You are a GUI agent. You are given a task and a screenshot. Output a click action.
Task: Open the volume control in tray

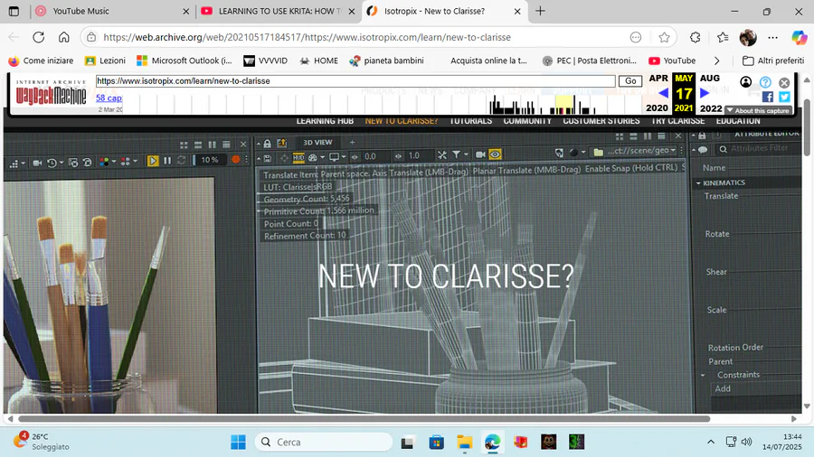pyautogui.click(x=746, y=442)
